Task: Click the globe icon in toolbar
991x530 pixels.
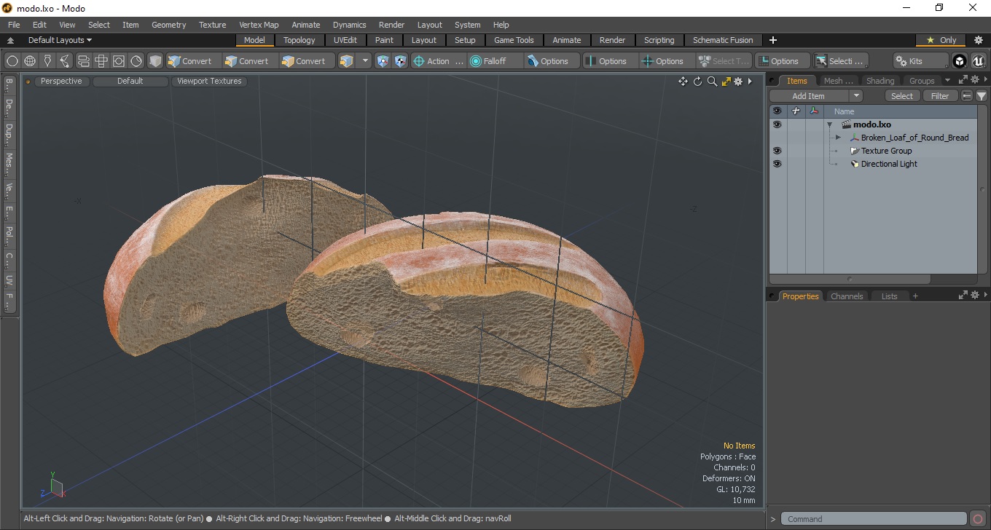Action: pyautogui.click(x=30, y=61)
